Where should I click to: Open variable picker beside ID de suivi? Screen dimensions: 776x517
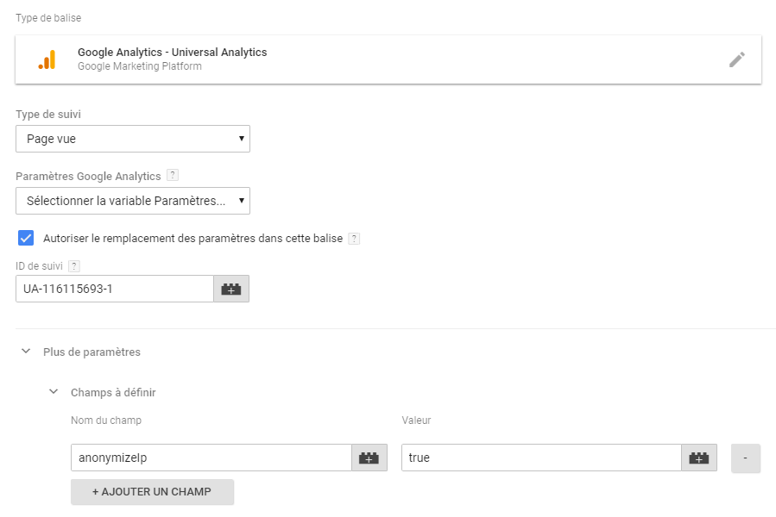(x=231, y=289)
